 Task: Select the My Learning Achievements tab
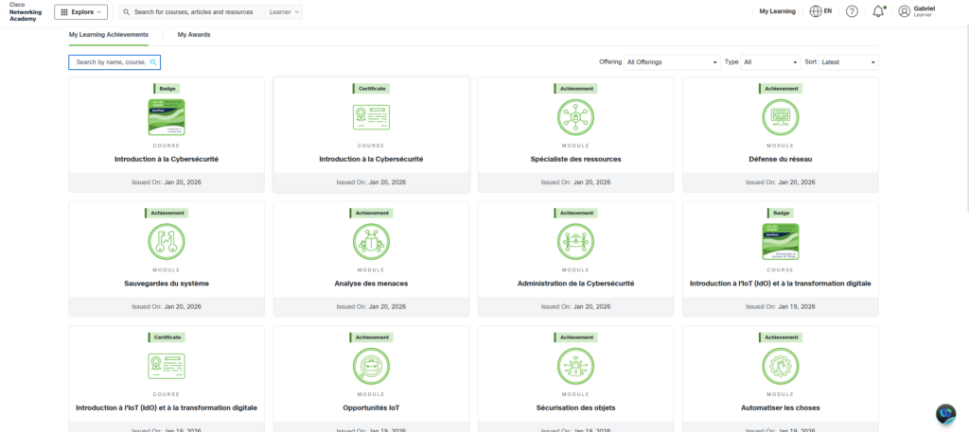[x=109, y=35]
